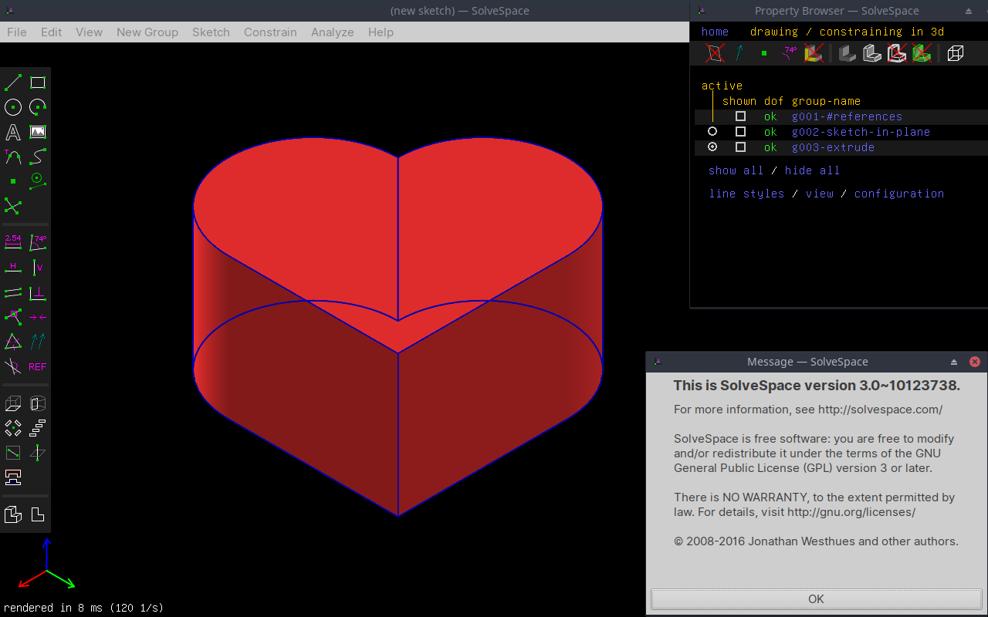
Task: Select the line segment sketch tool
Action: click(x=13, y=83)
